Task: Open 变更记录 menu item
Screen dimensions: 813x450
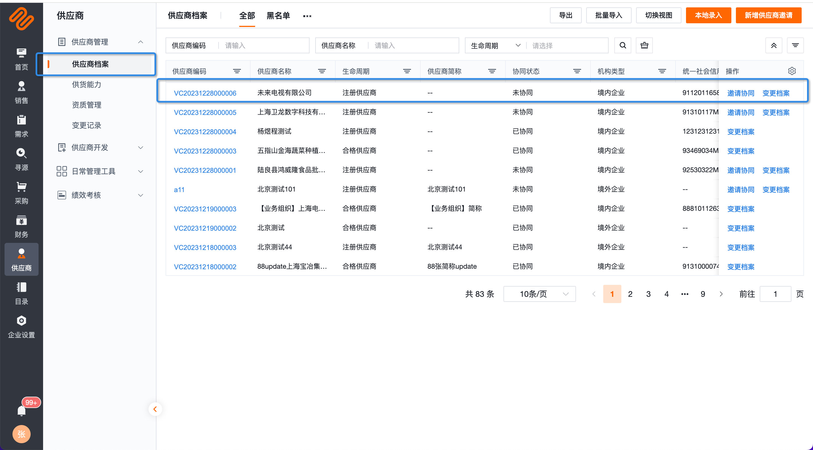Action: point(86,125)
